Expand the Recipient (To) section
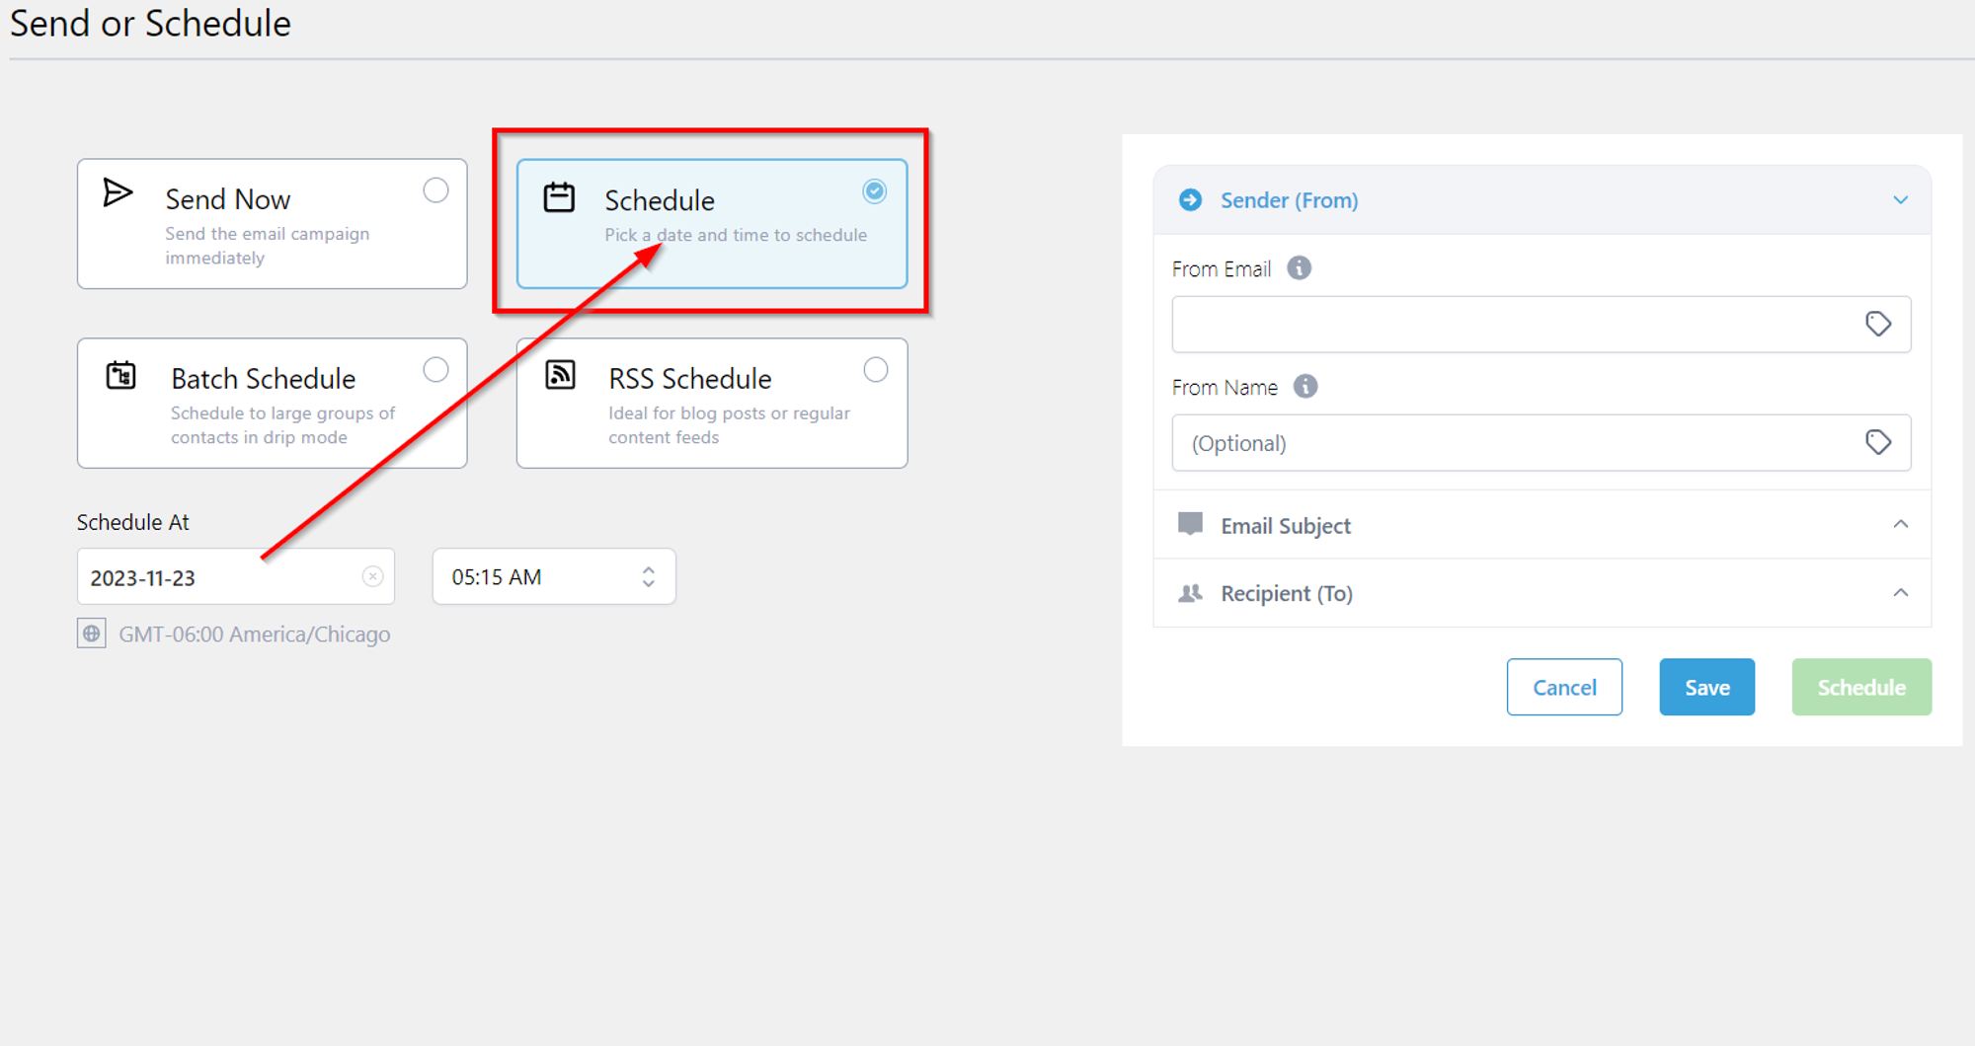This screenshot has width=1975, height=1046. pos(1901,593)
